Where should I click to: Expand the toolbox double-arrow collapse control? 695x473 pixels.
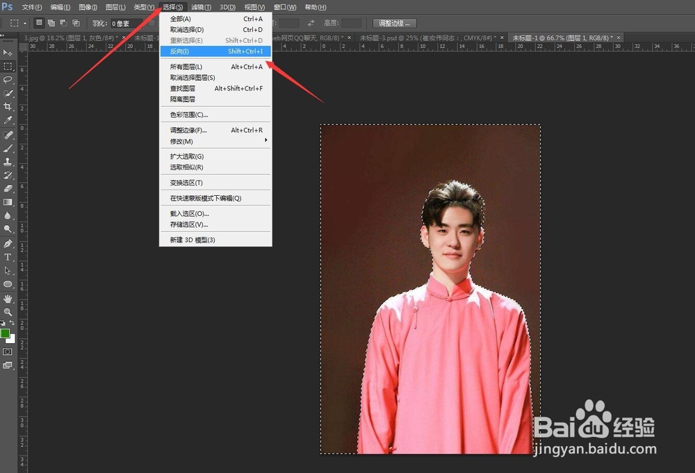click(2, 35)
